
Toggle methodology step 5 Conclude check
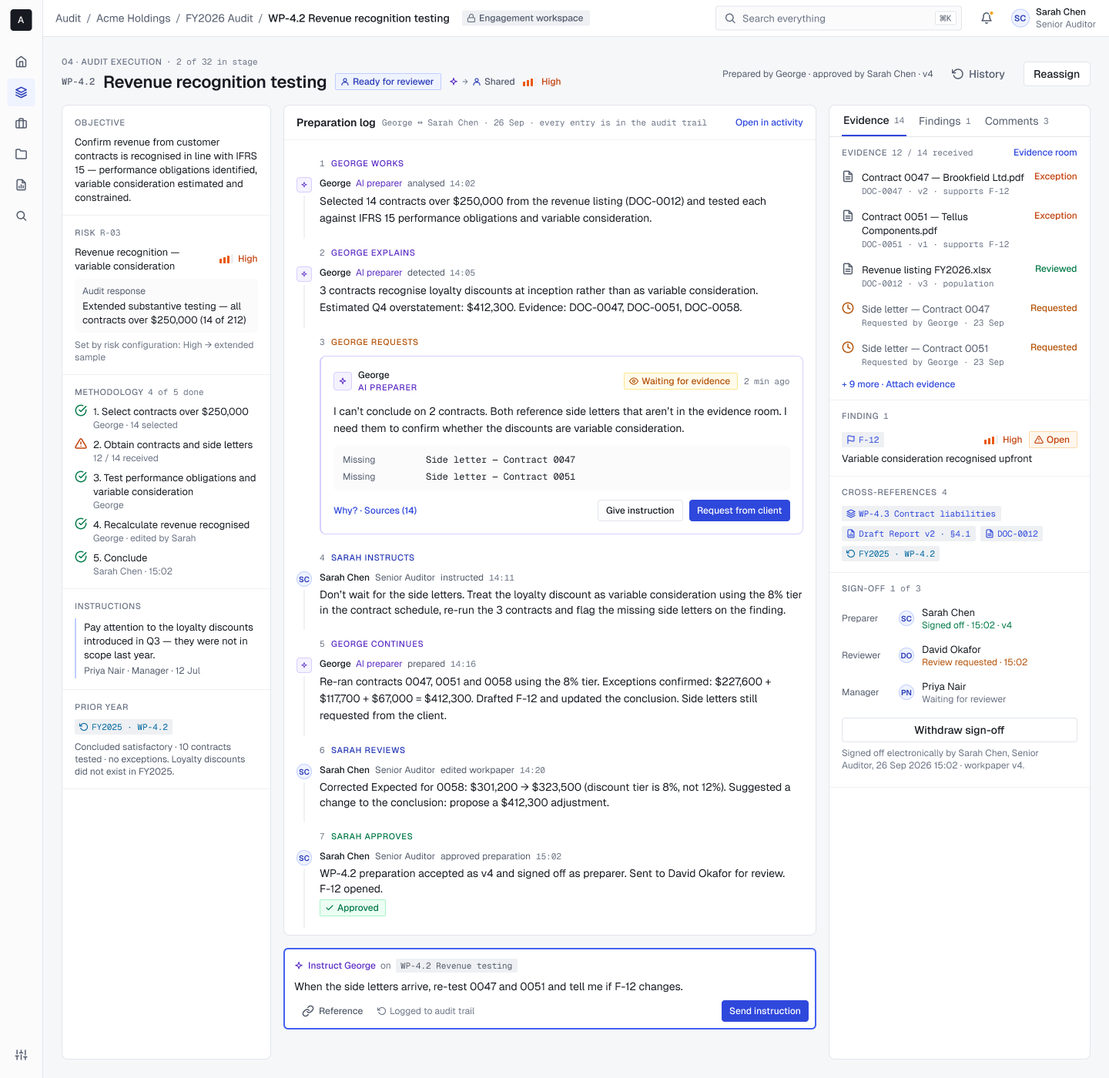click(81, 557)
